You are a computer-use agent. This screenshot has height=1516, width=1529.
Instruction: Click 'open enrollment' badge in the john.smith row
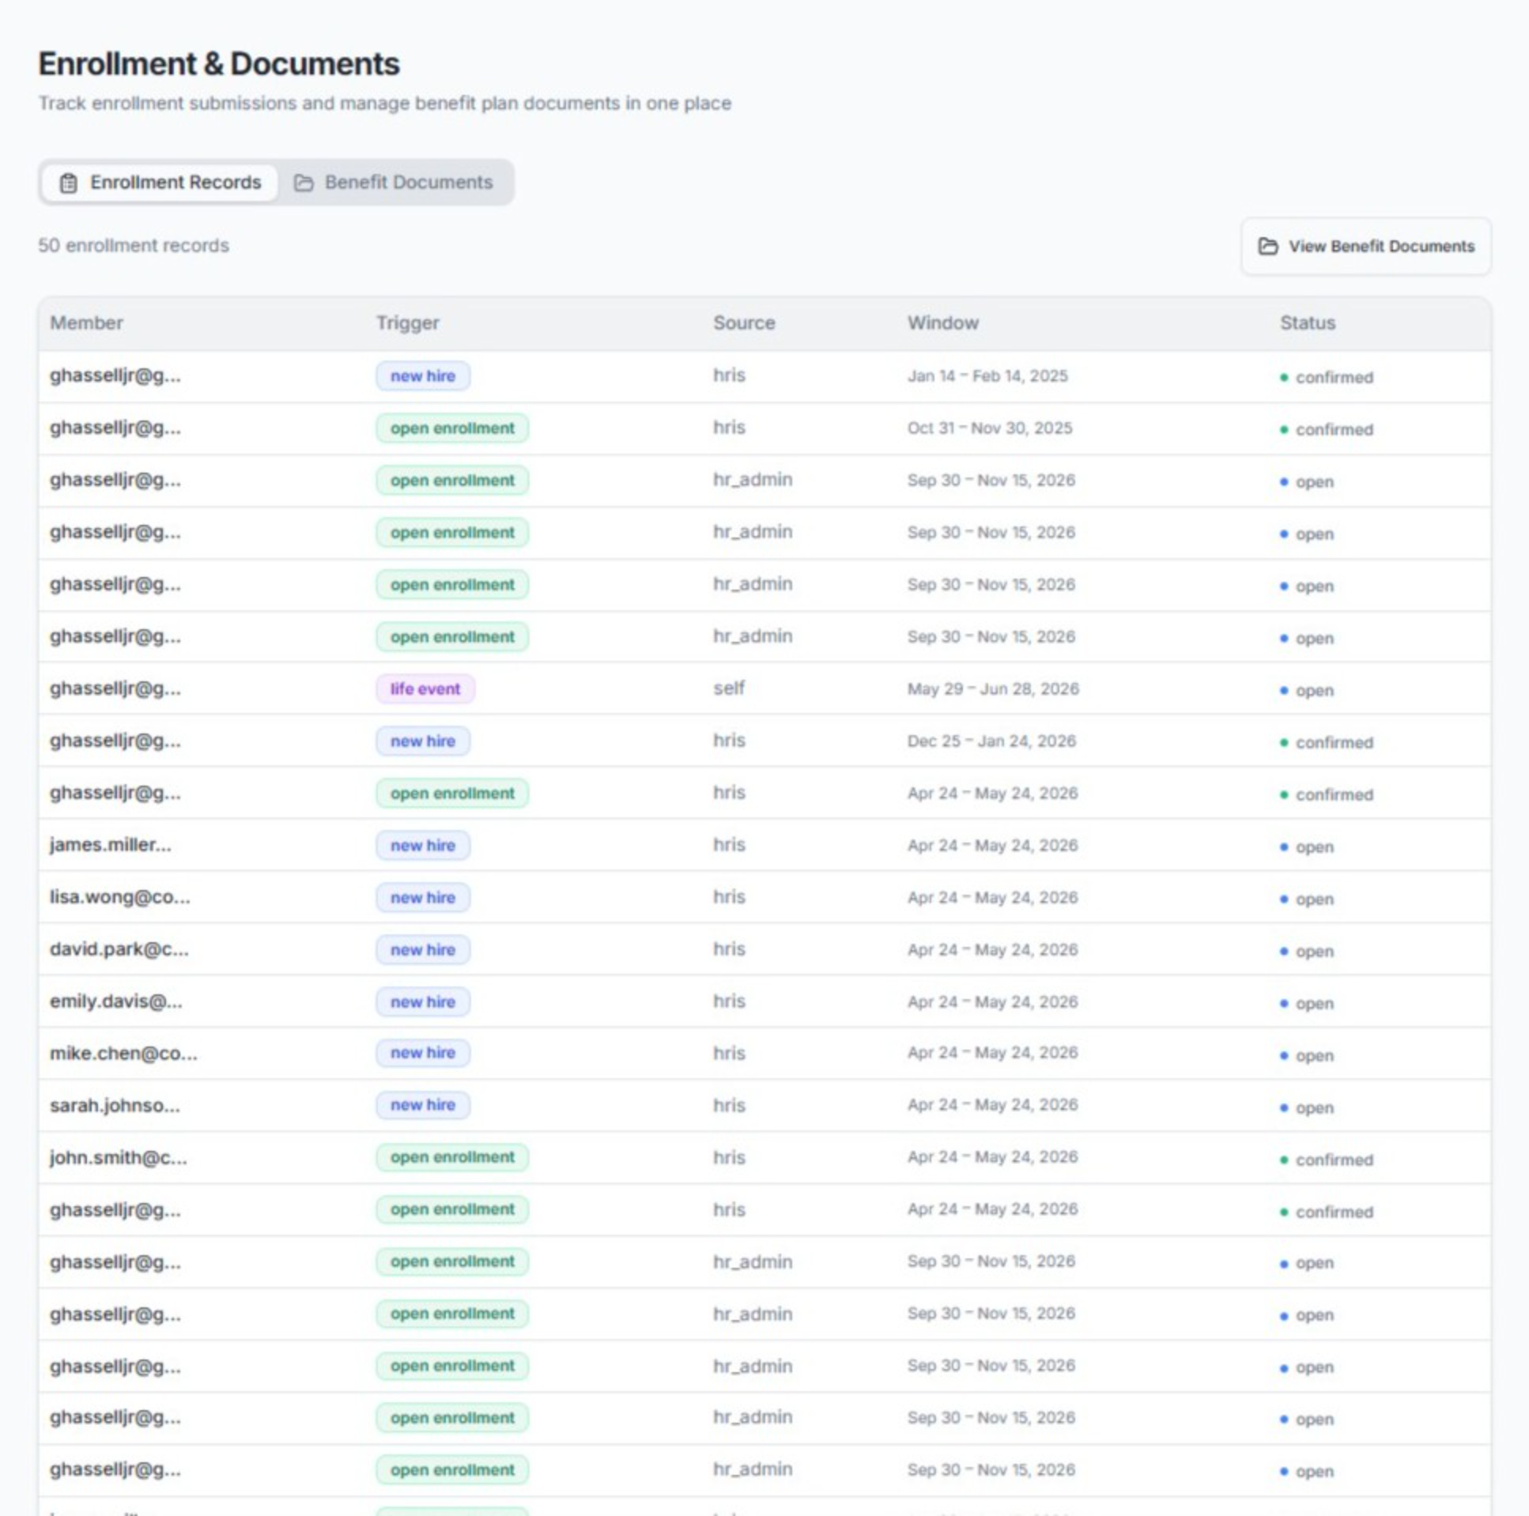click(x=452, y=1158)
